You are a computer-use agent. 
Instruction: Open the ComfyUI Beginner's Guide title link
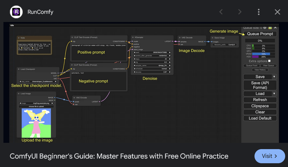119,156
